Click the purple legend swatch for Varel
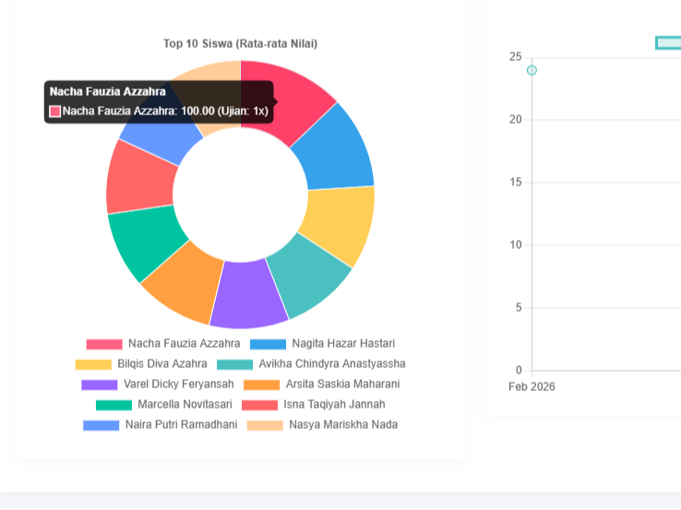Image resolution: width=681 pixels, height=510 pixels. 99,385
